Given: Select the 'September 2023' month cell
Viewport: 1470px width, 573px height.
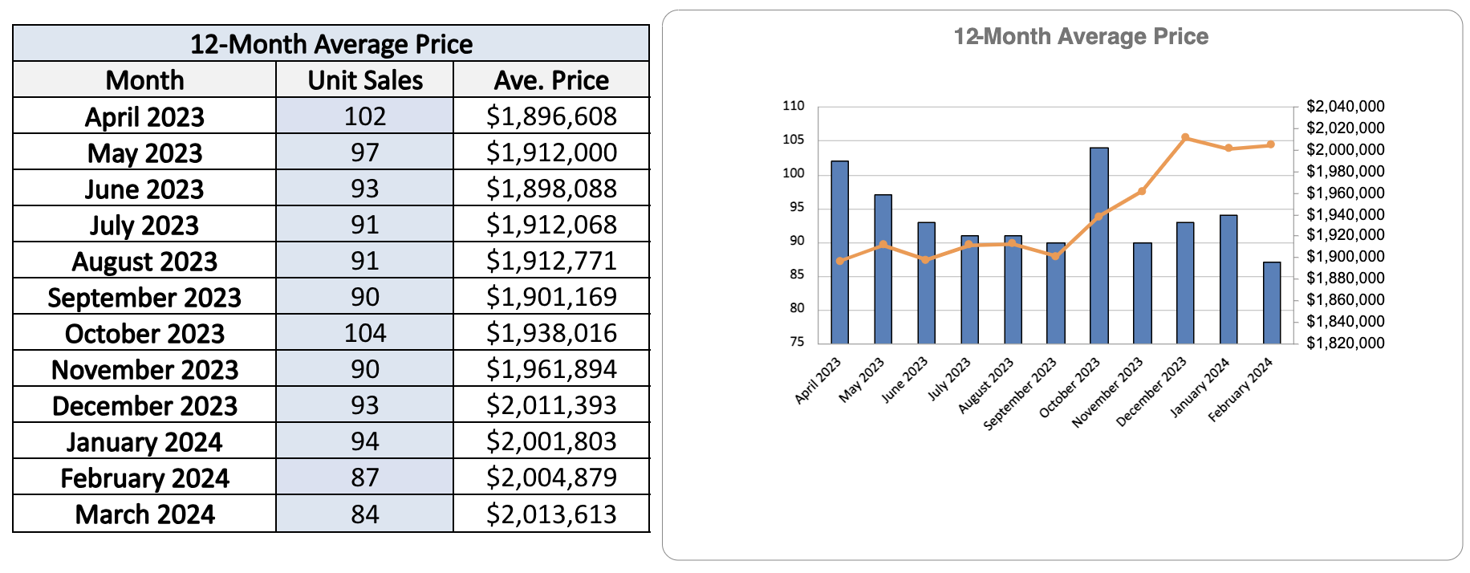Looking at the screenshot, I should [144, 297].
